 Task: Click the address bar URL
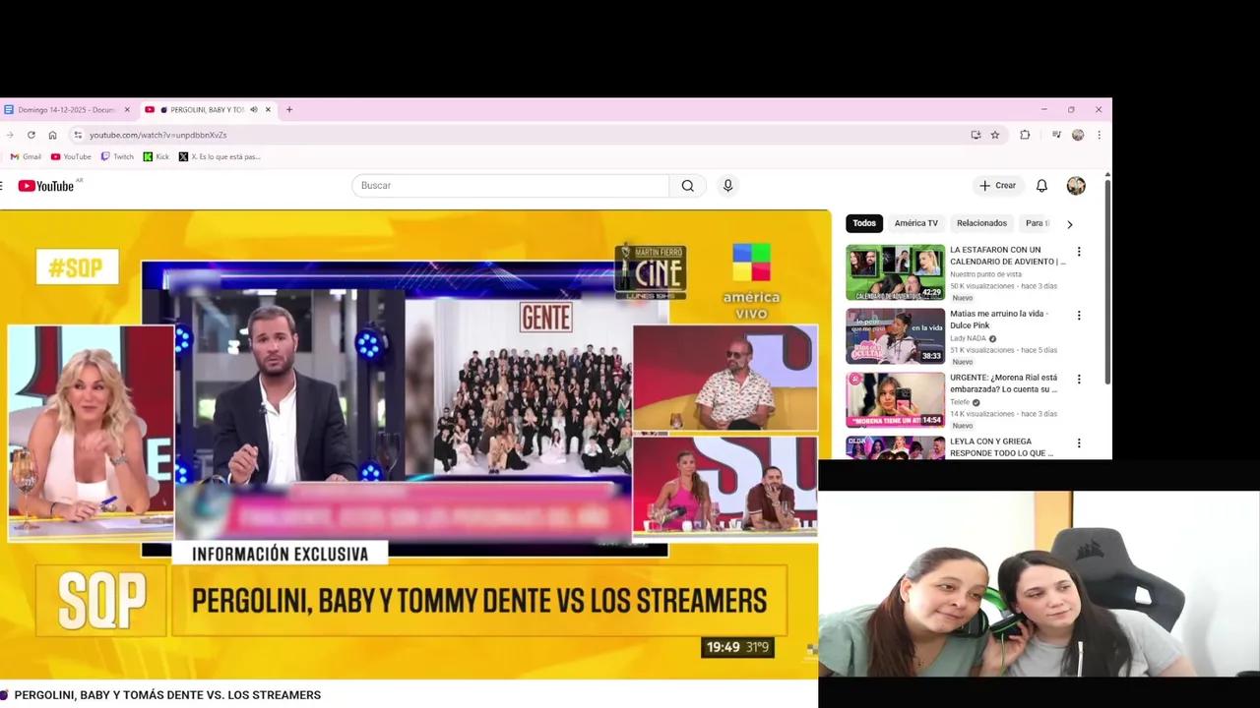(157, 135)
